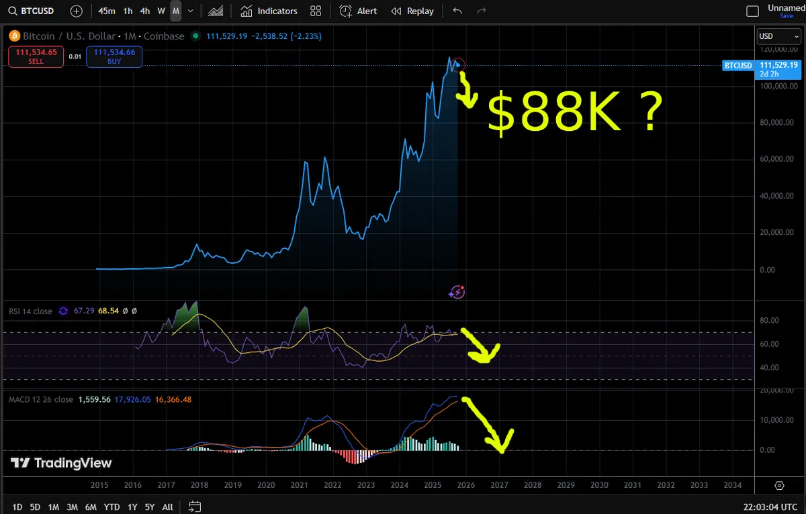This screenshot has width=806, height=514.
Task: Click the blue BUY price button
Action: (114, 56)
